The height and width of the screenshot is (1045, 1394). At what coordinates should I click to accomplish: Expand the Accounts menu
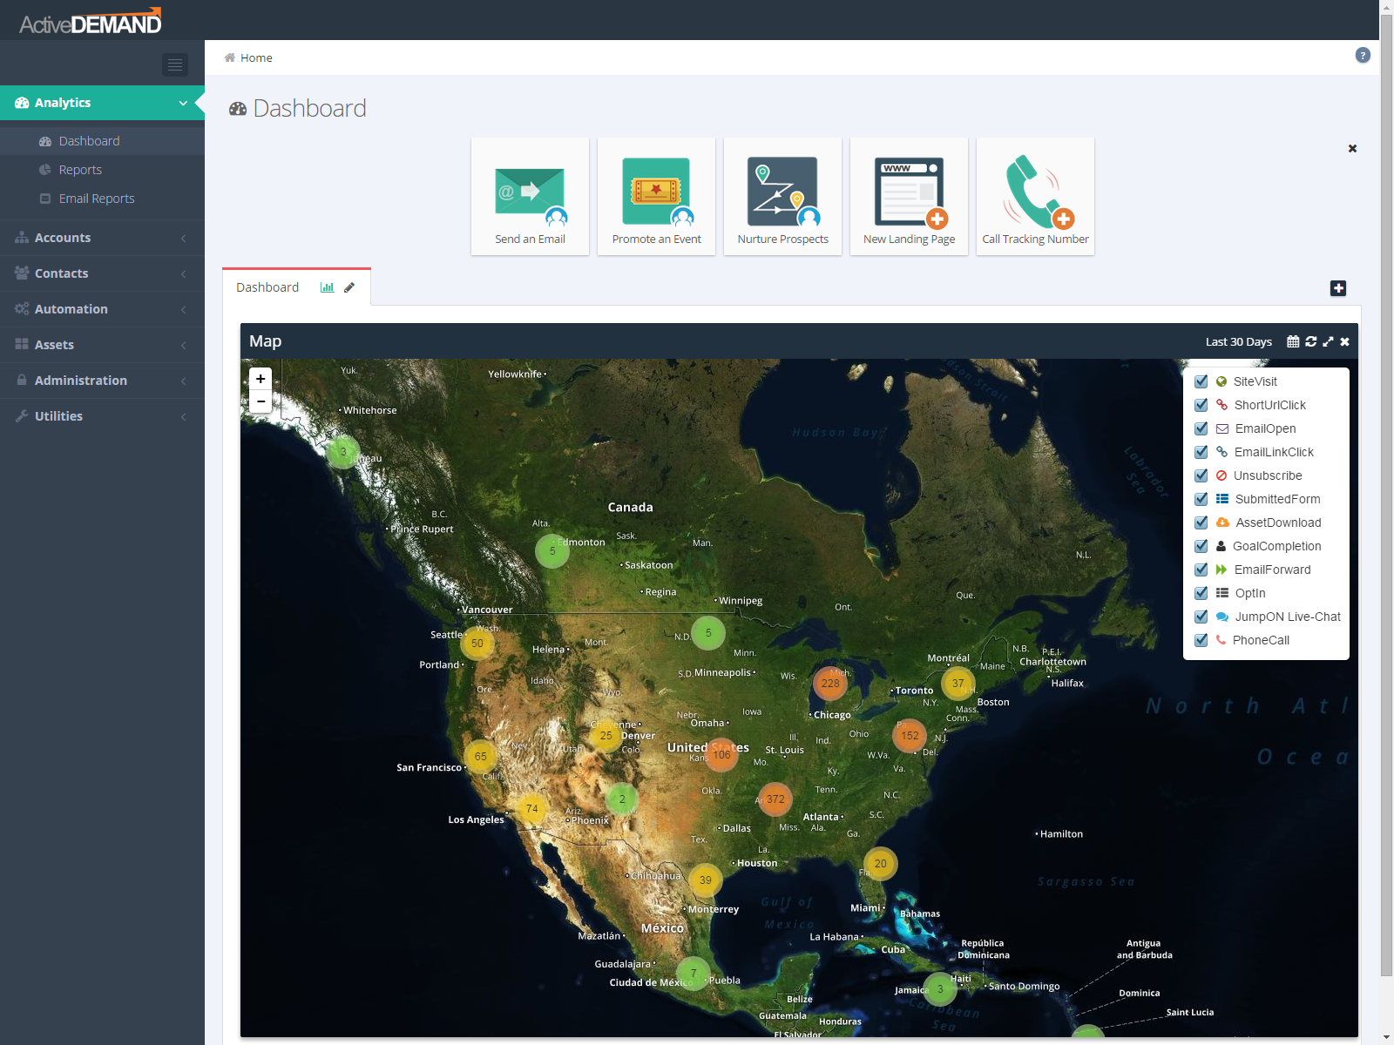(x=102, y=238)
